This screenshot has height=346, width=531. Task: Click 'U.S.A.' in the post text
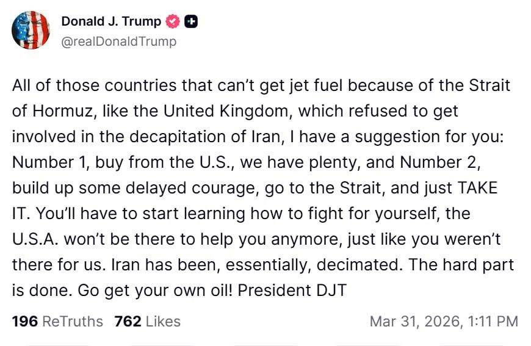(35, 239)
